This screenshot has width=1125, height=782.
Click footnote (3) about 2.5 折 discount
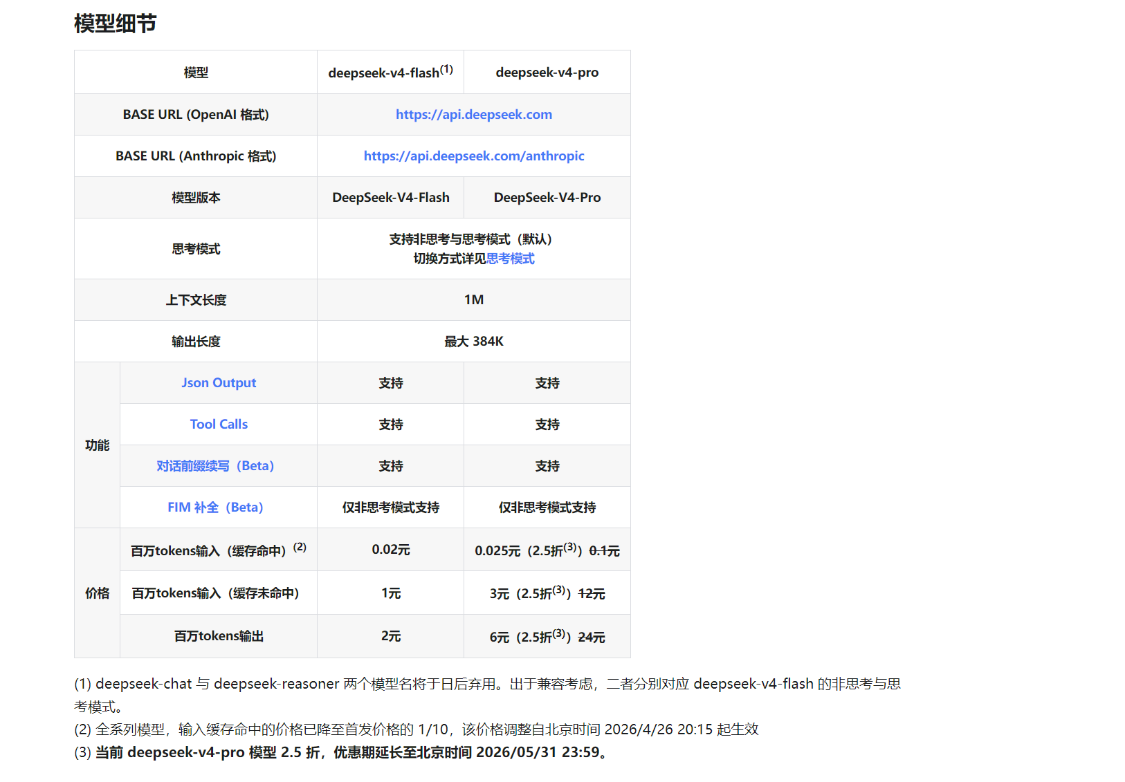(343, 752)
